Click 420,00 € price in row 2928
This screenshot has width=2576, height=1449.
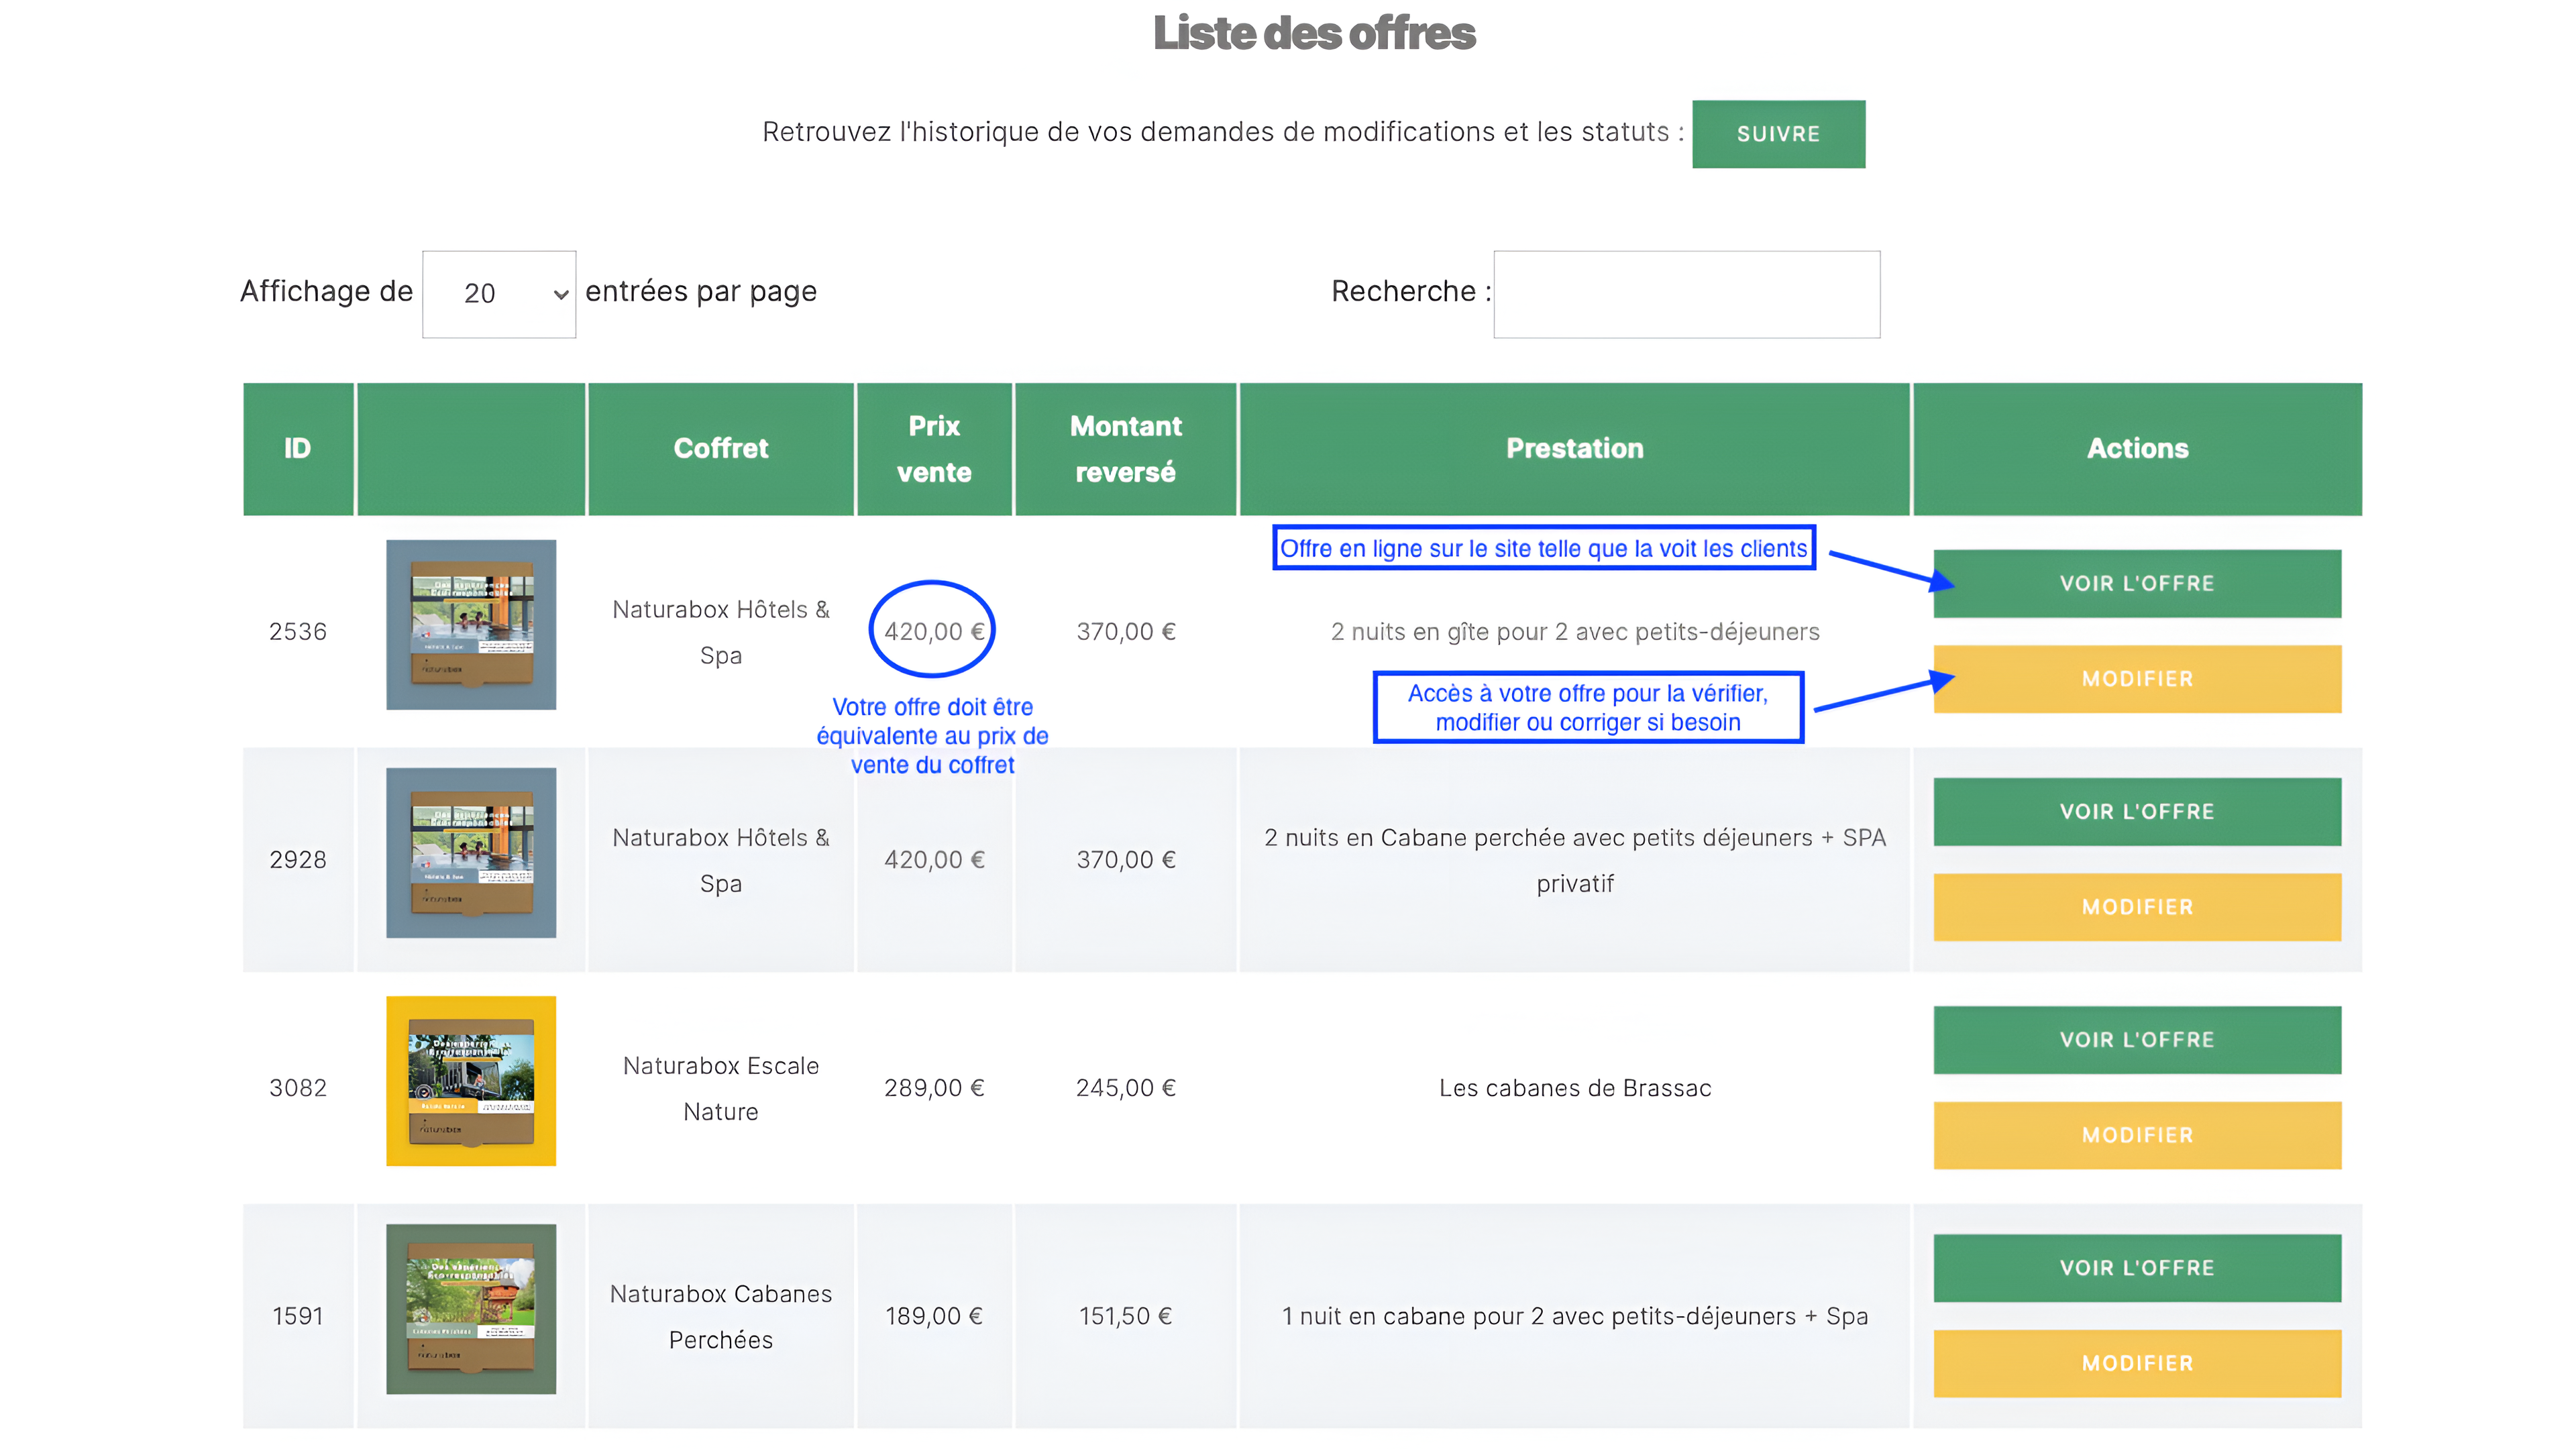(934, 860)
